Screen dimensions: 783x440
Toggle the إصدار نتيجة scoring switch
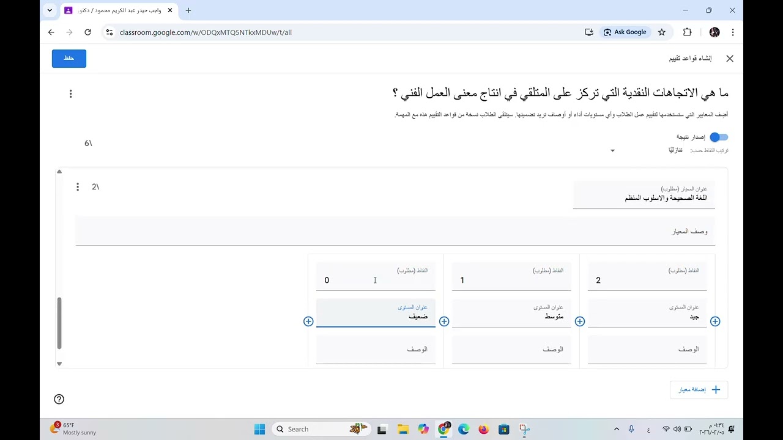pyautogui.click(x=719, y=137)
